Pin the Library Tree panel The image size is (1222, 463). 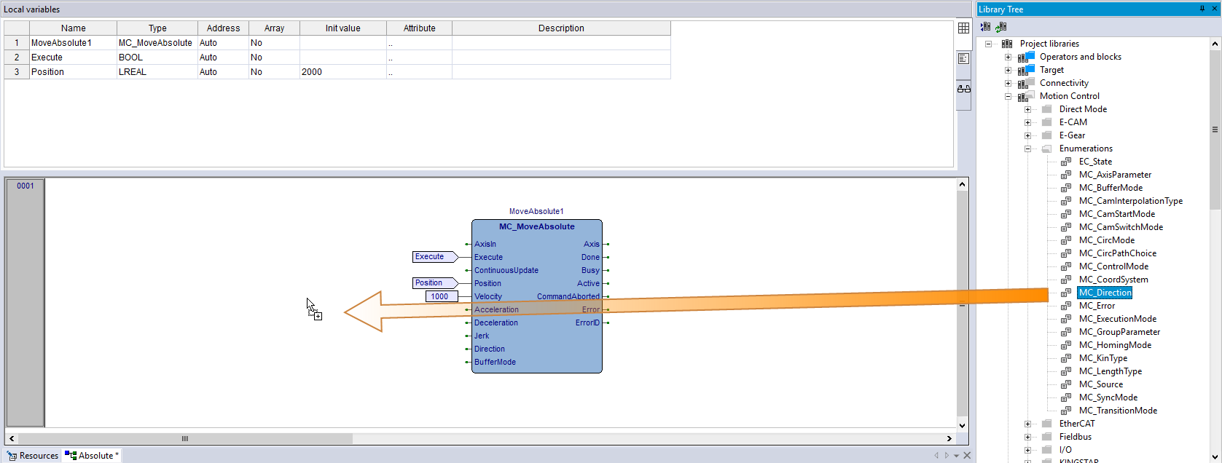coord(1202,9)
